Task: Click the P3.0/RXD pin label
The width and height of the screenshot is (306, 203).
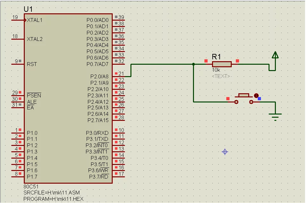Action: [x=97, y=133]
